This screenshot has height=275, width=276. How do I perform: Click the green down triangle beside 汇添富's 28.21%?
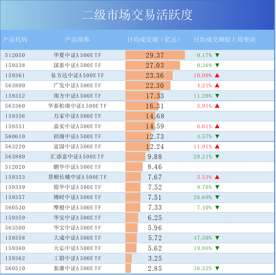point(217,157)
